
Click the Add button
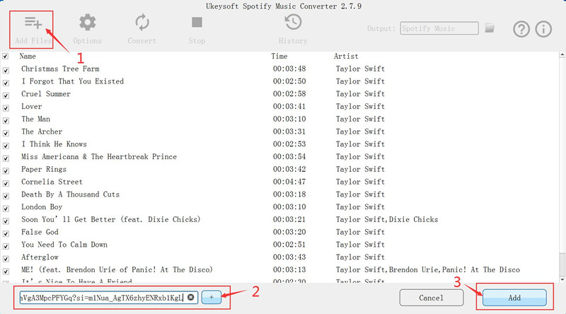click(514, 298)
